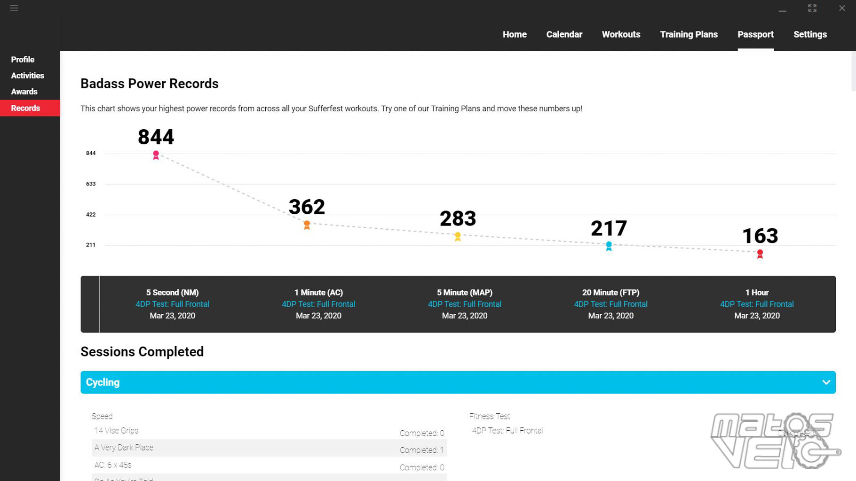Image resolution: width=856 pixels, height=481 pixels.
Task: Select 4DP Test: Full Frontal under Fitness Test
Action: [507, 431]
